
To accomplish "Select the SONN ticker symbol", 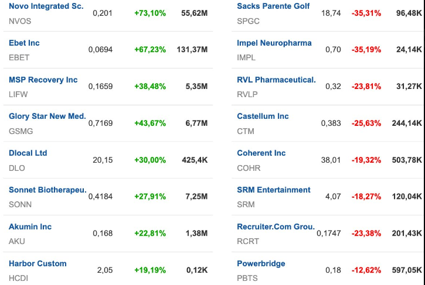I will [20, 205].
